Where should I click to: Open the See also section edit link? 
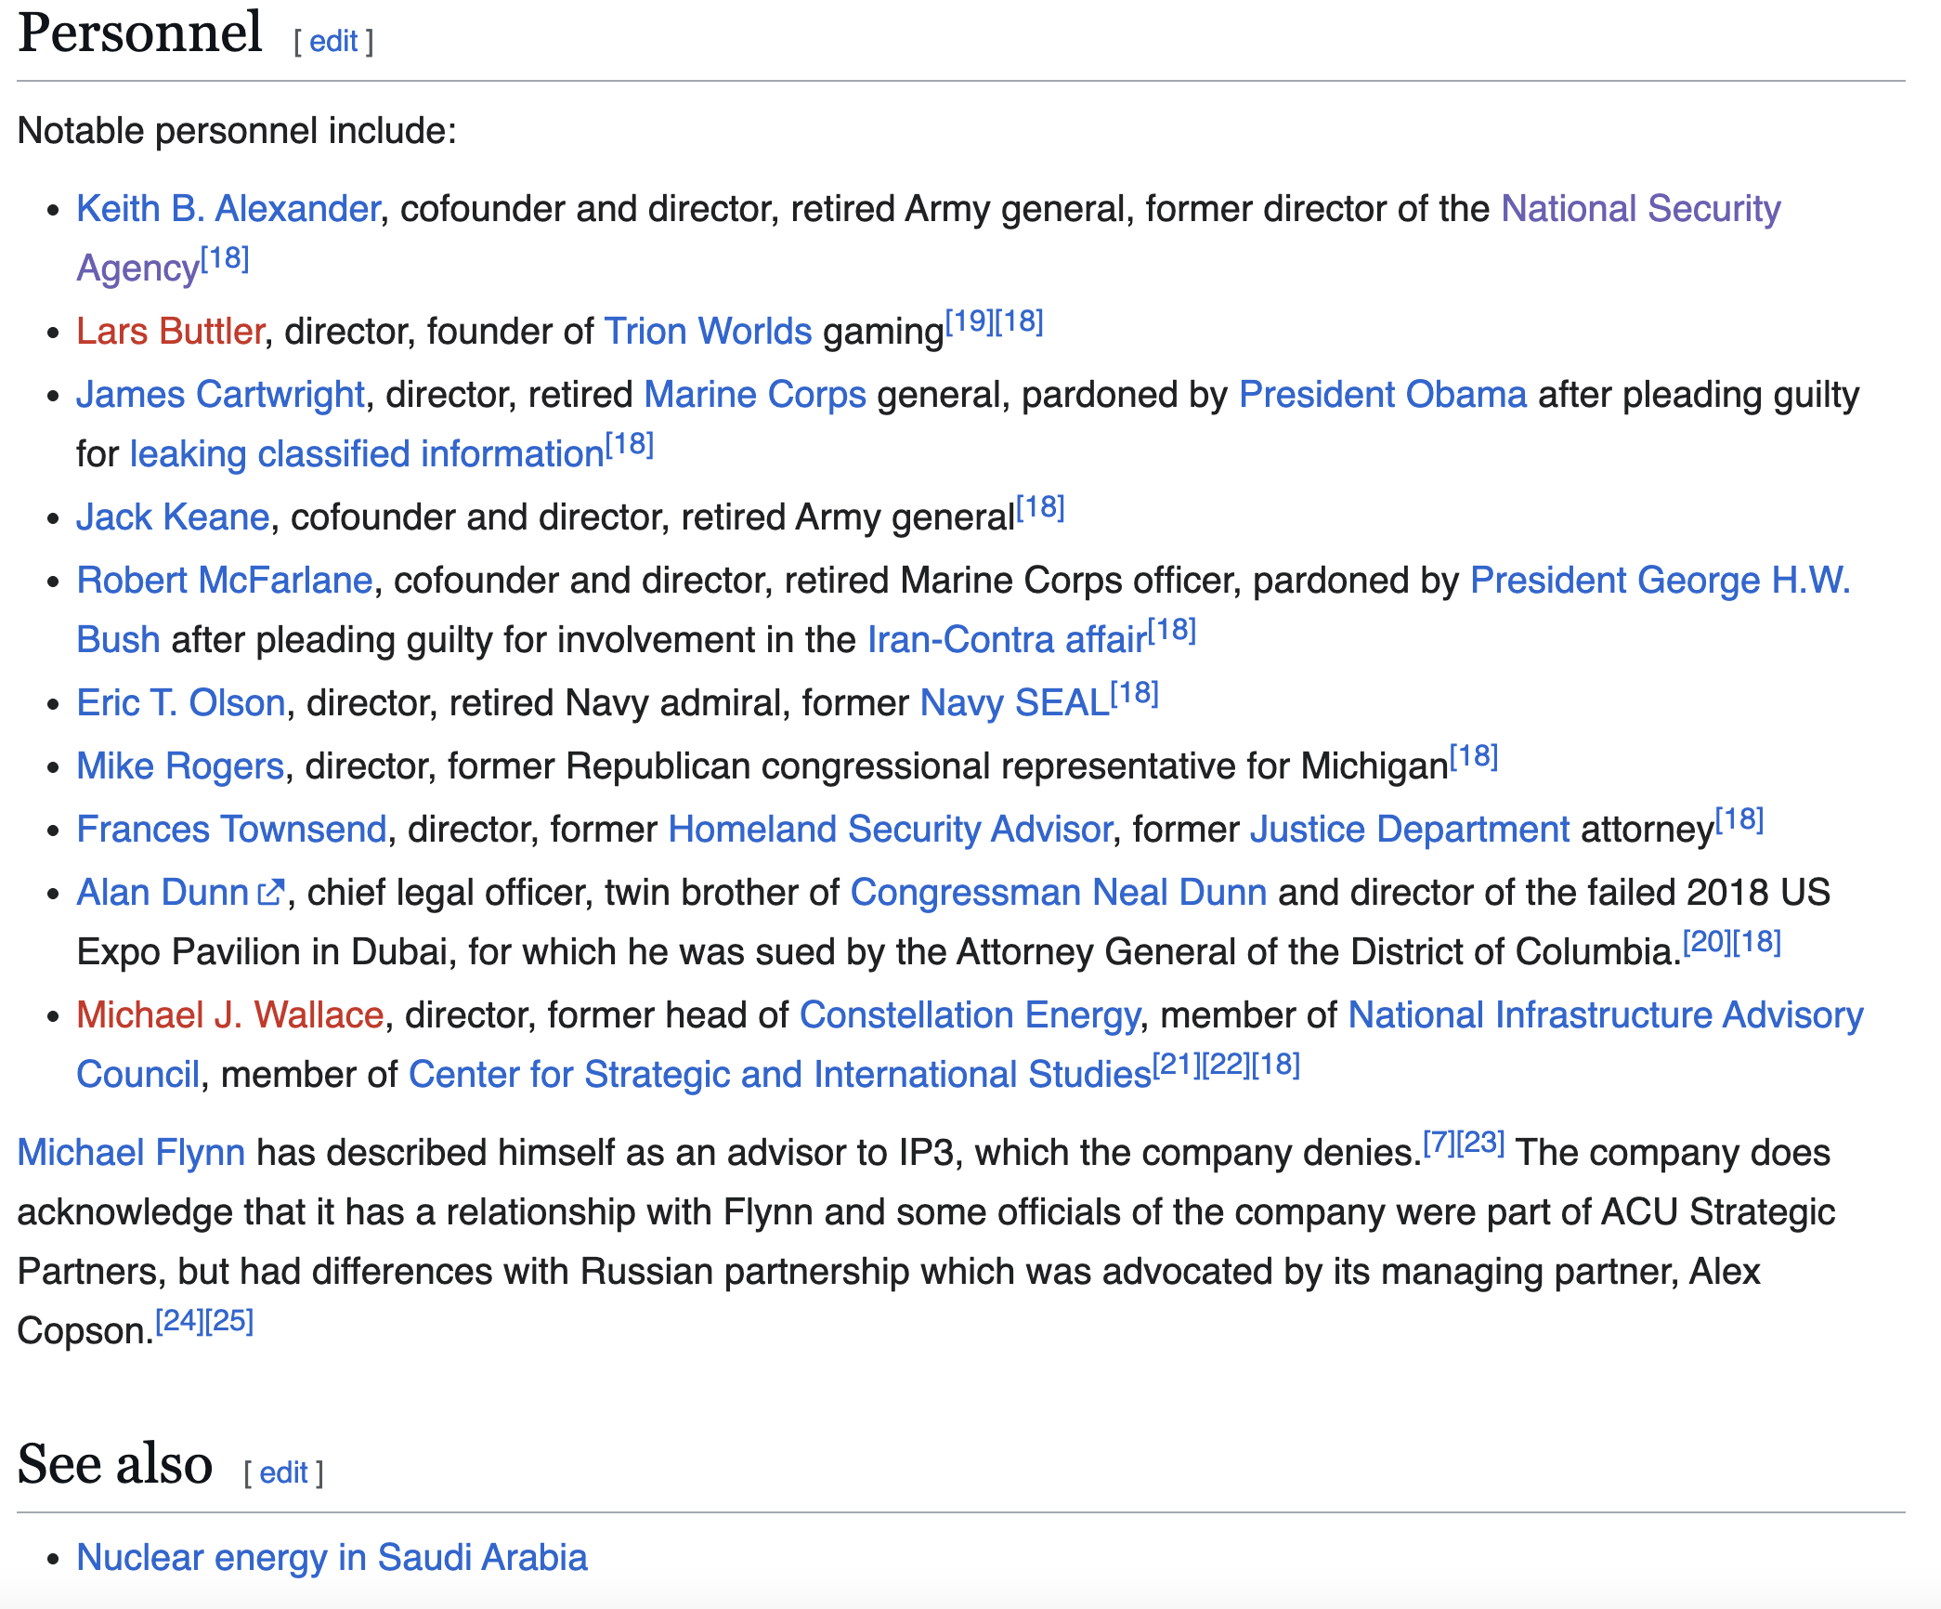pyautogui.click(x=283, y=1473)
